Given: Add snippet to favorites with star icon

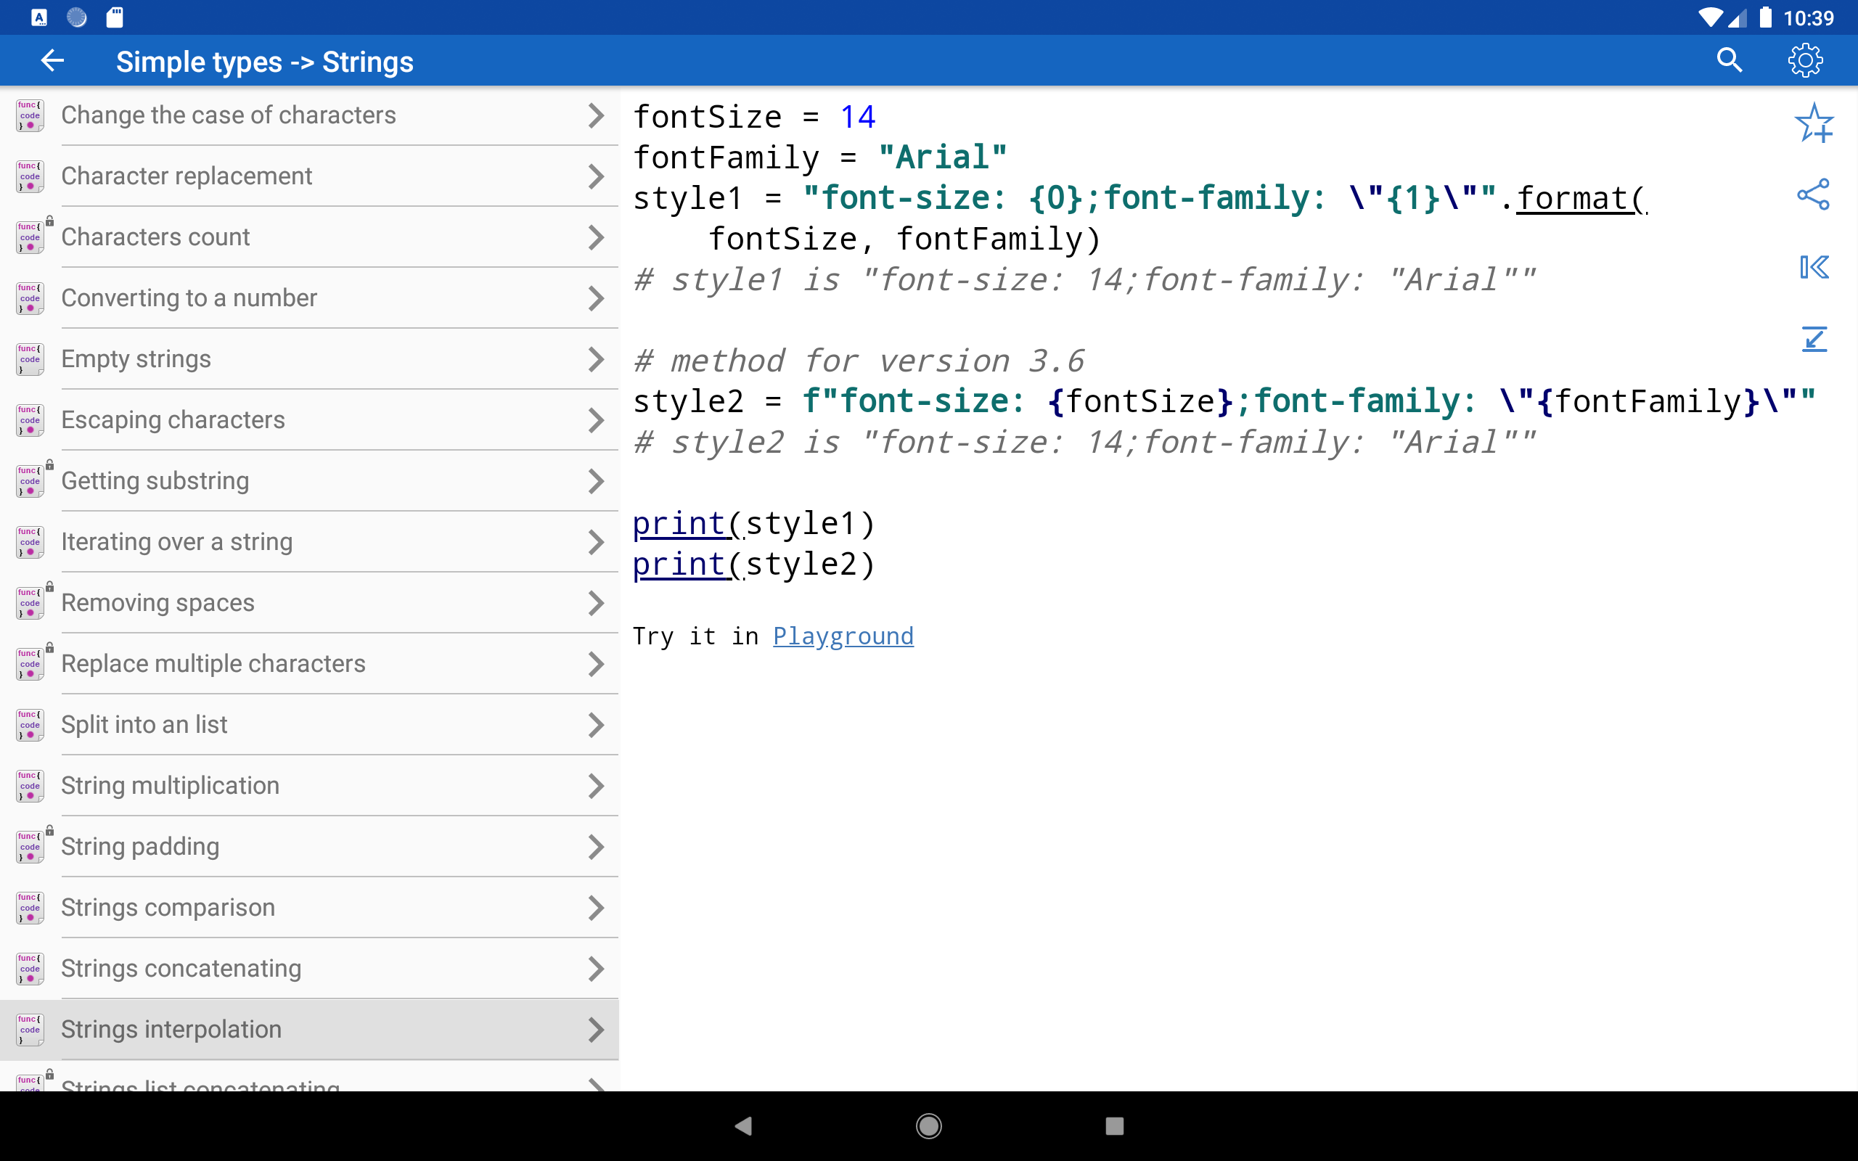Looking at the screenshot, I should pyautogui.click(x=1814, y=123).
